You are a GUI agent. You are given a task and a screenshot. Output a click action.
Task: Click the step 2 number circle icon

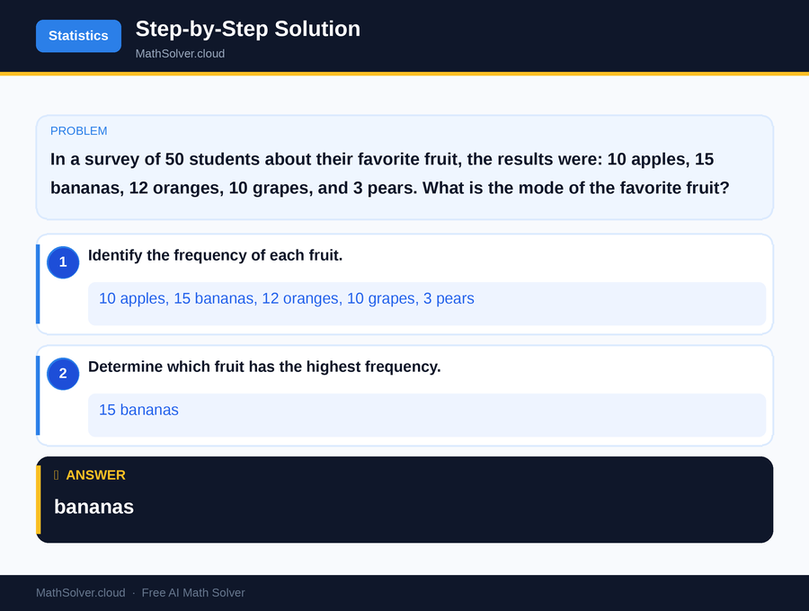[x=62, y=374]
